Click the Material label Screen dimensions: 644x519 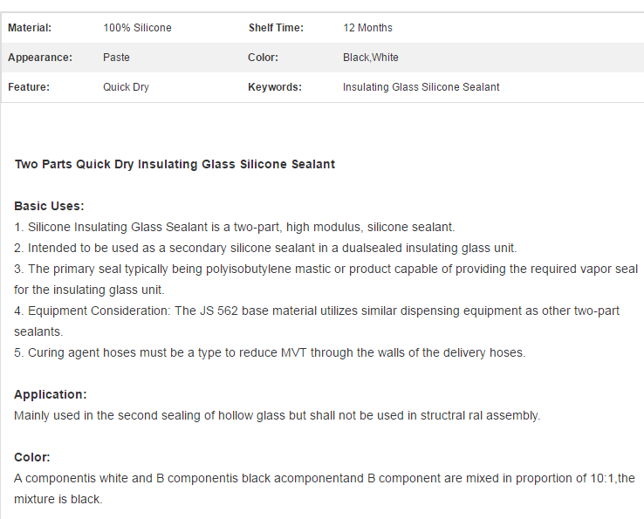30,28
